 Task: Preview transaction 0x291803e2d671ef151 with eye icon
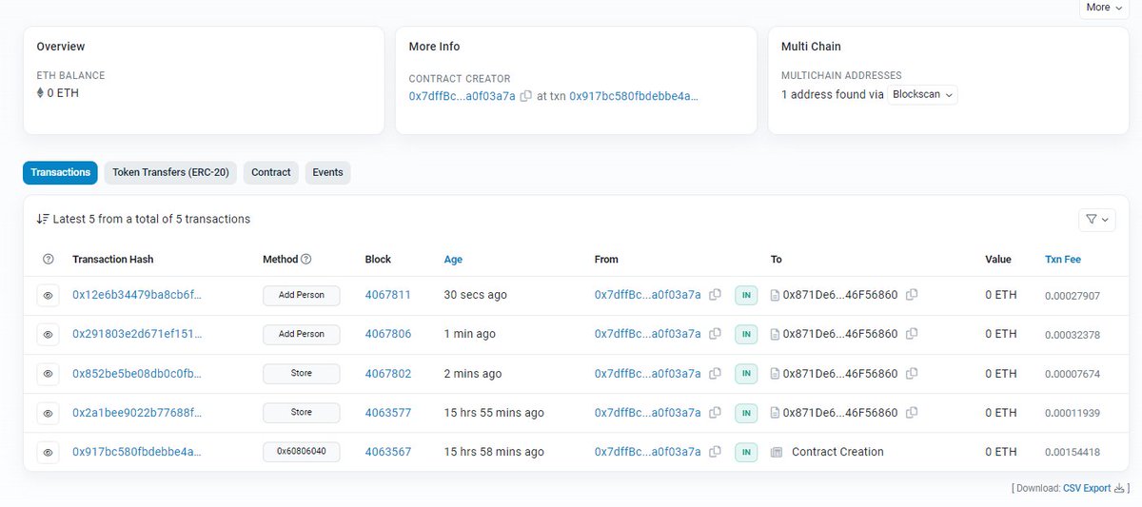pos(49,335)
